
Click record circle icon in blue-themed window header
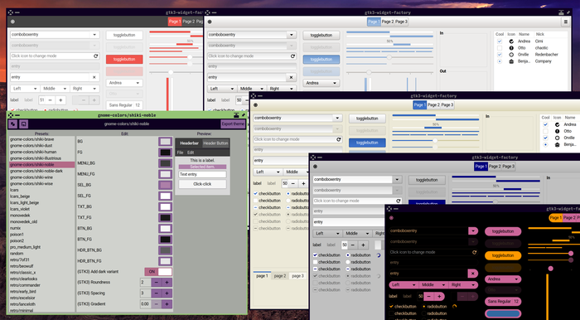(210, 22)
